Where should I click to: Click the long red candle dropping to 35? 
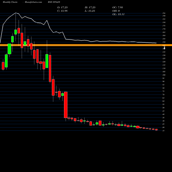click(66, 105)
